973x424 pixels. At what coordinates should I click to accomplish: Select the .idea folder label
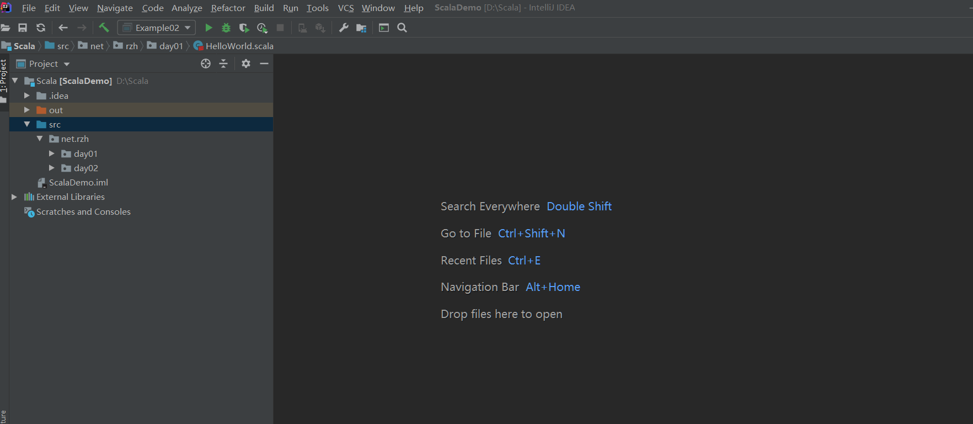coord(58,96)
